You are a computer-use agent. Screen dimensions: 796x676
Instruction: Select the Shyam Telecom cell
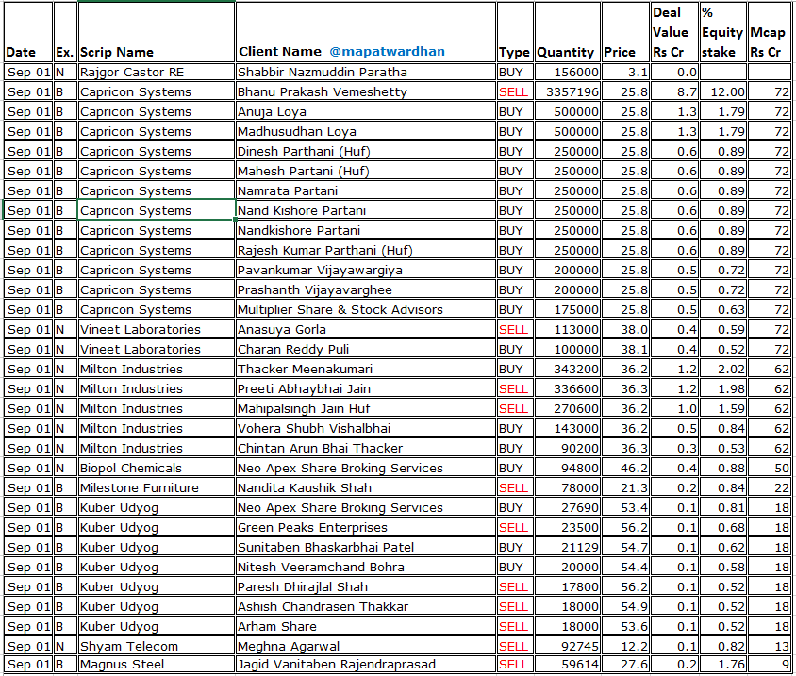tap(157, 646)
